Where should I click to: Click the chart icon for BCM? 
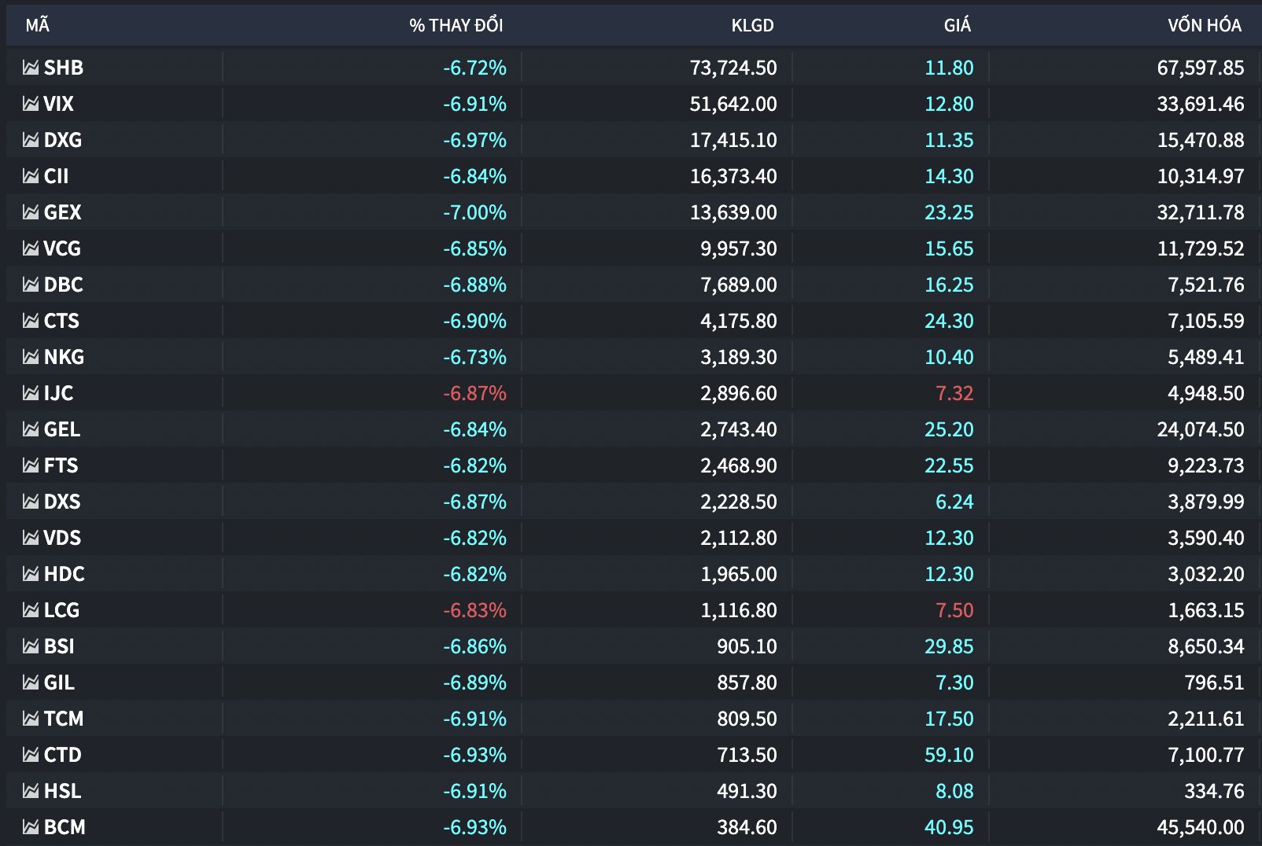click(x=31, y=827)
